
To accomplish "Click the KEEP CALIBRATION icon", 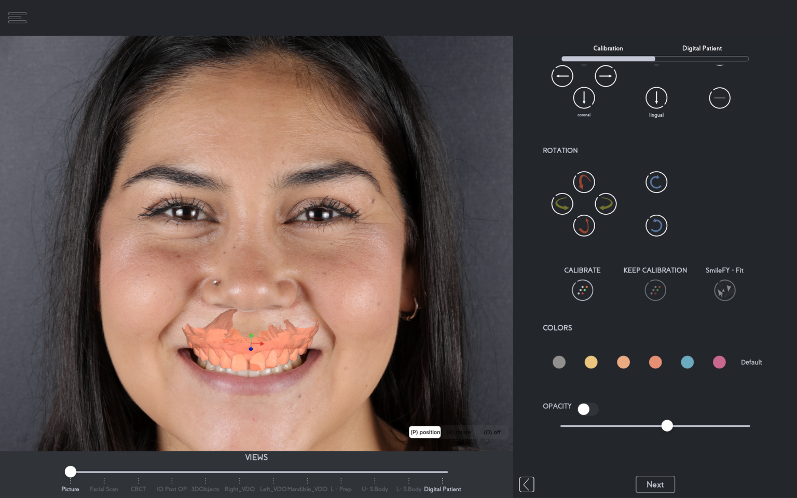I will tap(655, 290).
